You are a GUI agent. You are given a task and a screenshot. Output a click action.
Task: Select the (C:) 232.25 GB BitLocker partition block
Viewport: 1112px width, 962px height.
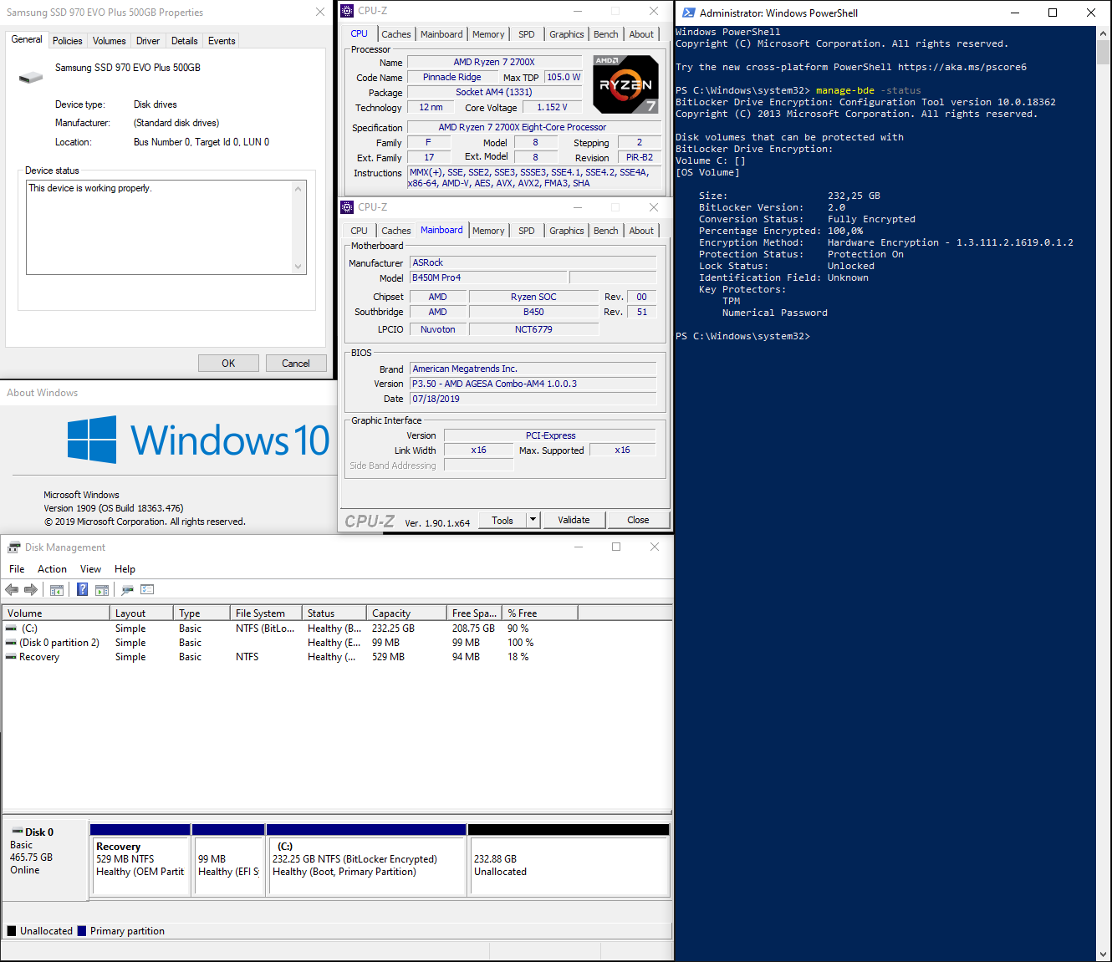366,860
